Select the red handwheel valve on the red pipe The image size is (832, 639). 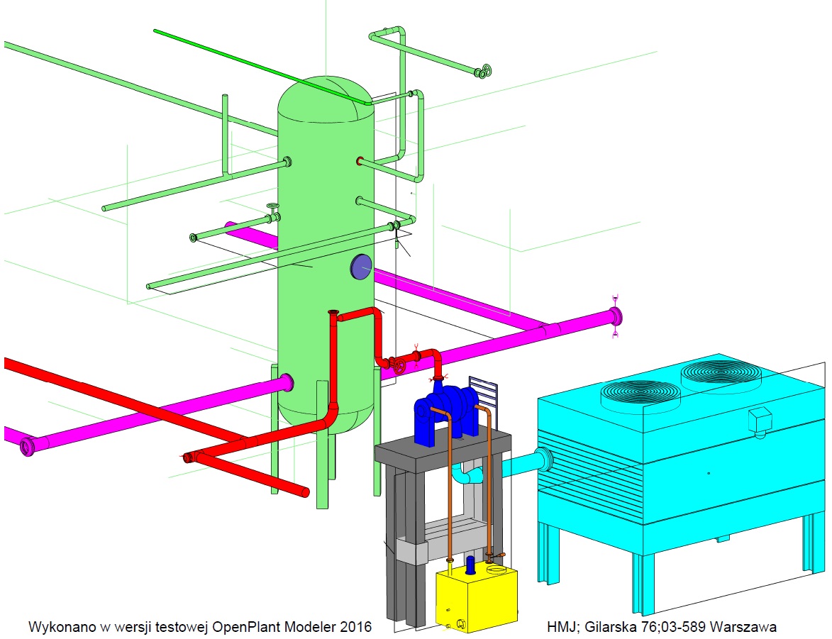[400, 367]
